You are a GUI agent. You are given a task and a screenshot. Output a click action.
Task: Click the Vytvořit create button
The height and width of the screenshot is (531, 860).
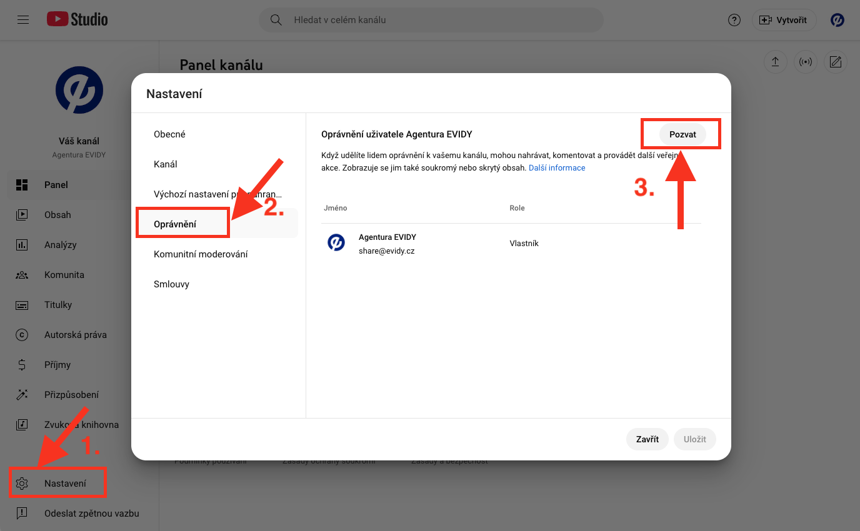coord(784,20)
